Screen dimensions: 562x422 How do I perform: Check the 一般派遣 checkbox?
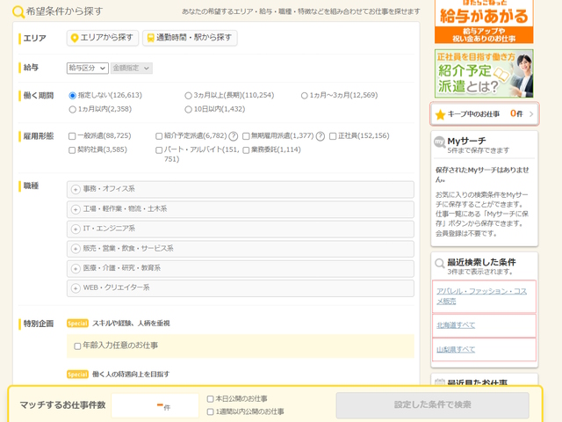72,136
